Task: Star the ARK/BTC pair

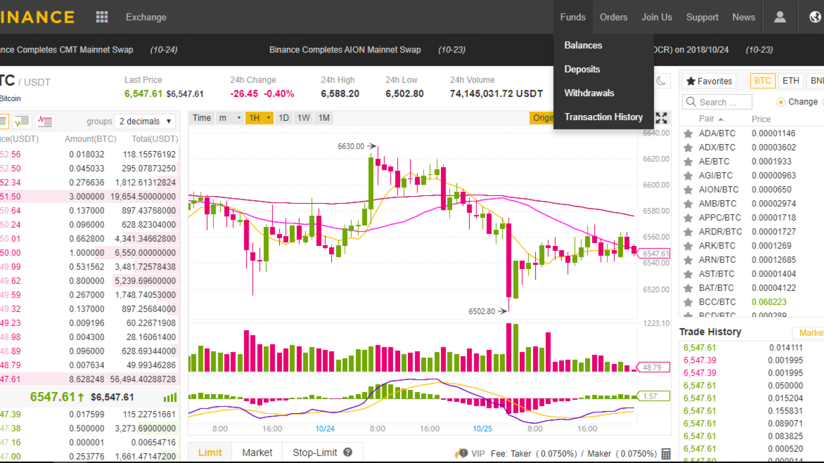Action: coord(688,246)
